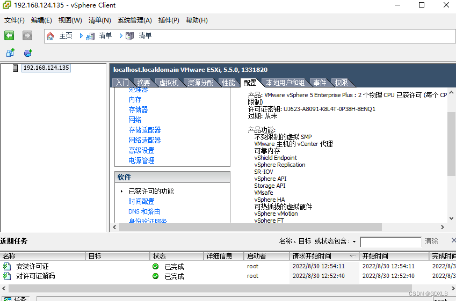Click the host icon beside 192.168.124.135
The width and height of the screenshot is (456, 301).
click(x=16, y=68)
